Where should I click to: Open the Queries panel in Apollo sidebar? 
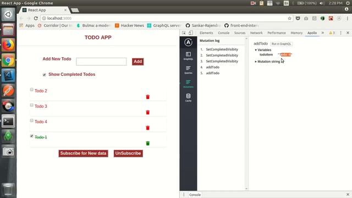coord(188,70)
